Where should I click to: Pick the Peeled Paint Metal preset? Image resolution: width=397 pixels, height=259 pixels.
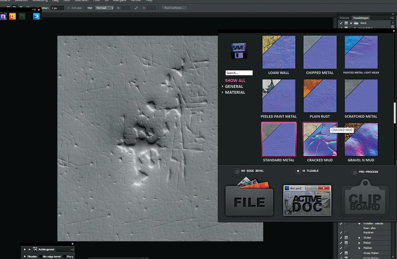279,96
